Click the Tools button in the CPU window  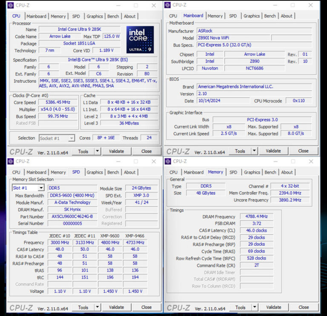pyautogui.click(x=83, y=151)
